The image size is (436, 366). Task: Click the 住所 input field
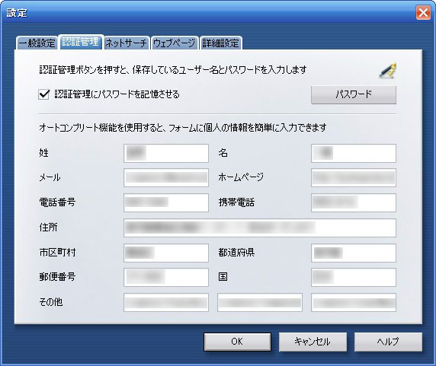tap(260, 228)
